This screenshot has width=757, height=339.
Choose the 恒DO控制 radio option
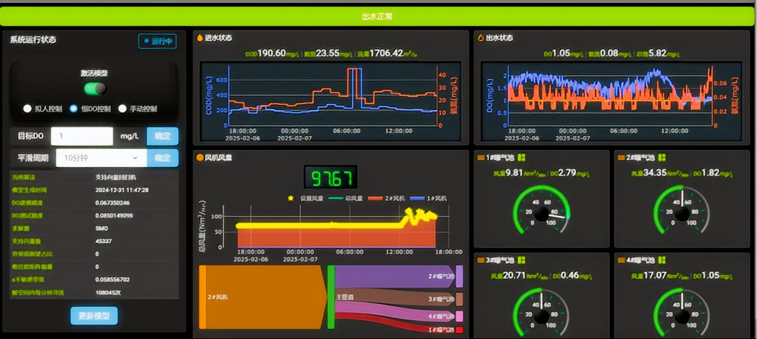pos(74,109)
